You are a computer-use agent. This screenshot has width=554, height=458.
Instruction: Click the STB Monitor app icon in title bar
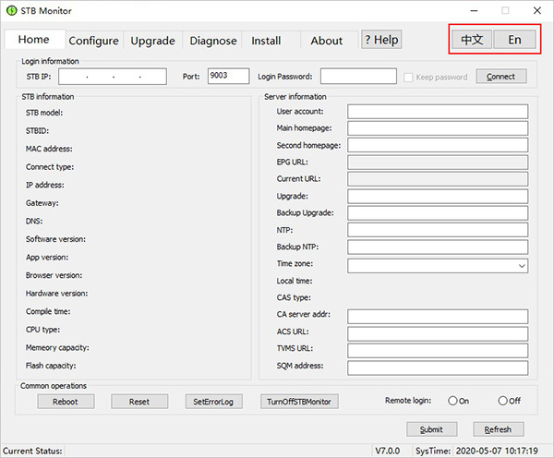coord(10,11)
